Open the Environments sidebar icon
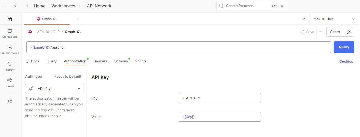 pos(10,49)
